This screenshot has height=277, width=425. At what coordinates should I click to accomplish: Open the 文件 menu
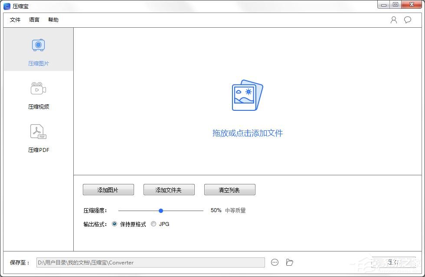pyautogui.click(x=15, y=19)
